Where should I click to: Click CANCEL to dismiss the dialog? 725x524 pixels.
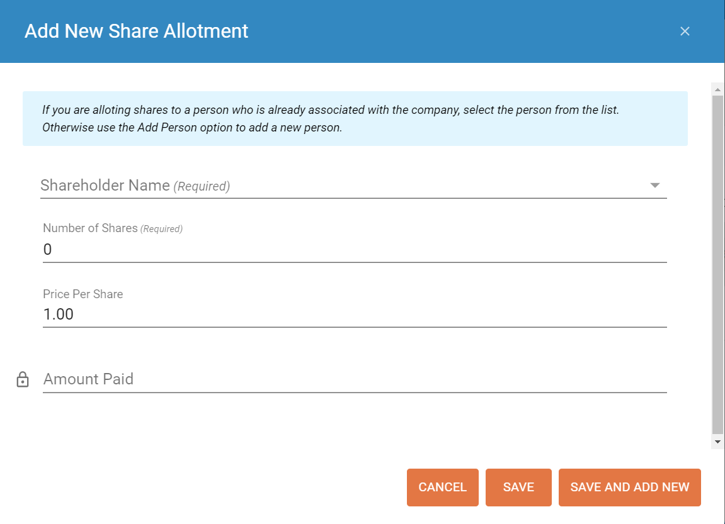click(x=442, y=487)
